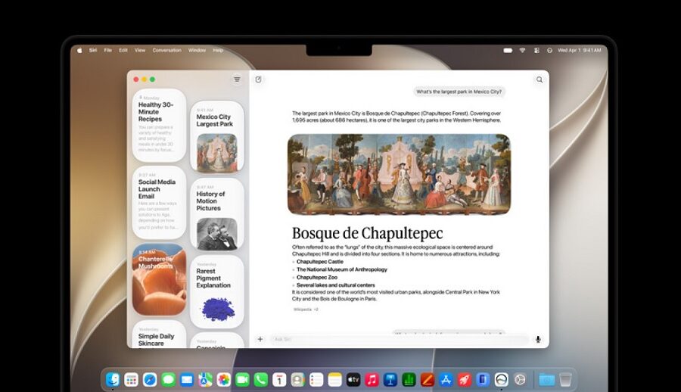Open Finder from the dock
Image resolution: width=681 pixels, height=392 pixels.
pos(113,380)
